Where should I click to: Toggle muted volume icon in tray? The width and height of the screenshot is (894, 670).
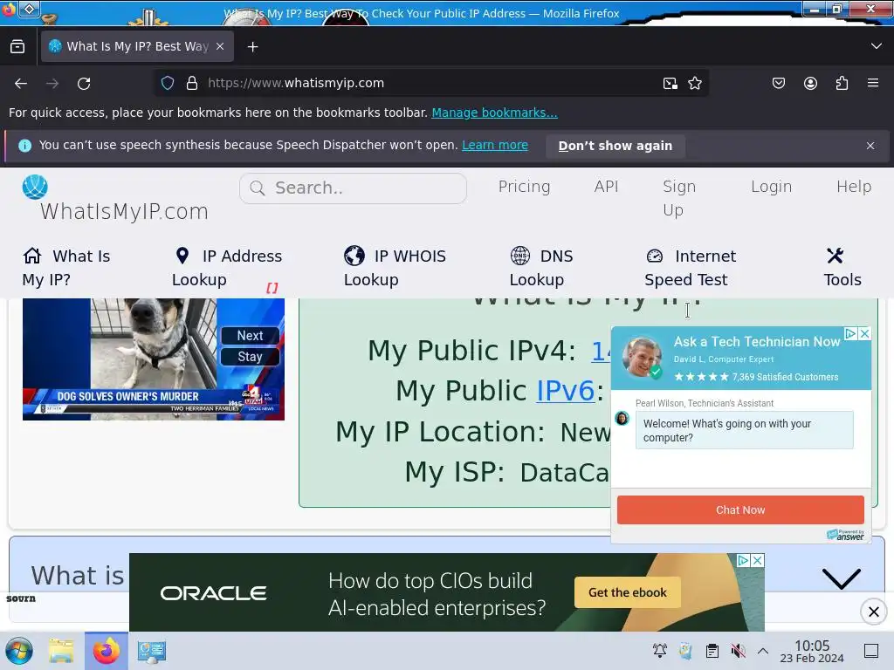(738, 651)
